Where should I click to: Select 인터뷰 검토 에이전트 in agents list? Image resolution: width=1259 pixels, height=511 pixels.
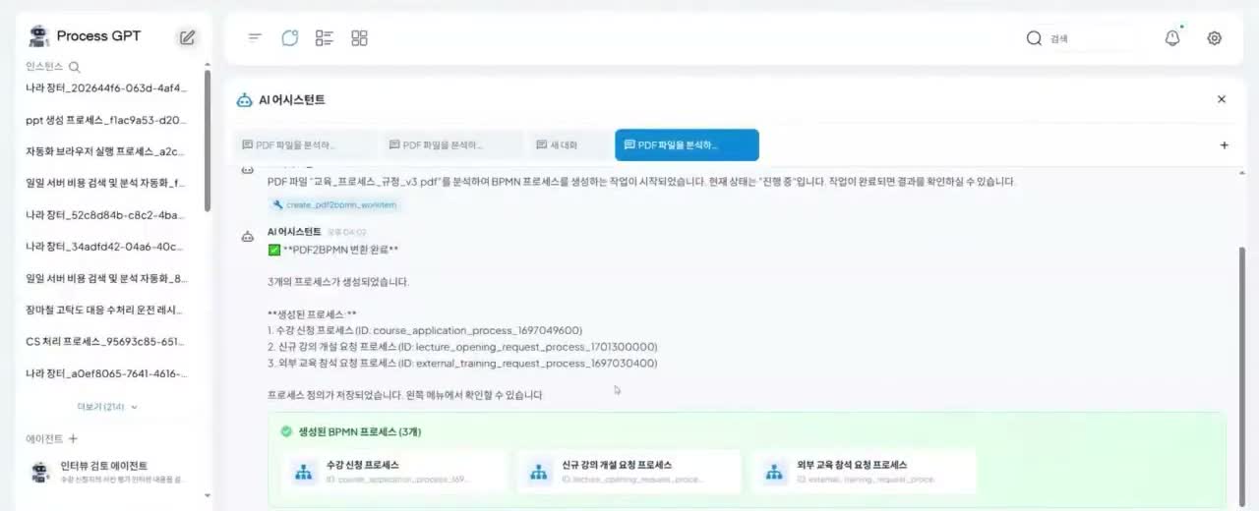[x=108, y=472]
